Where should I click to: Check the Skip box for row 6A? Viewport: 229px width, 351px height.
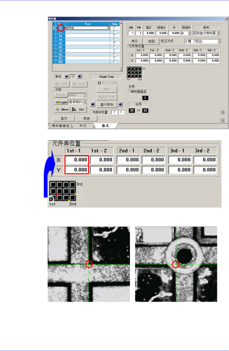(115, 47)
